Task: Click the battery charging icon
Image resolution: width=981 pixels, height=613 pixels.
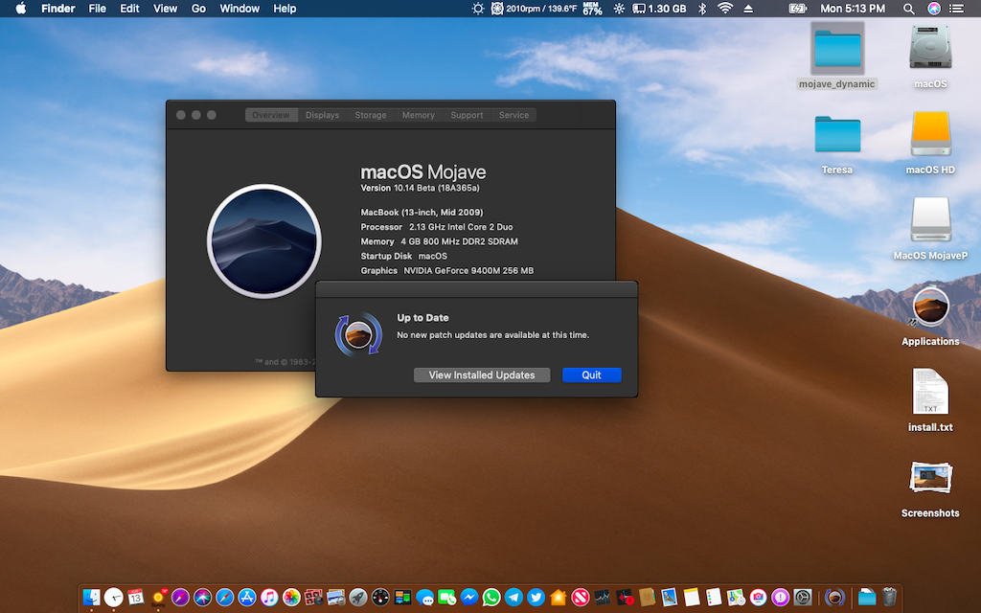Action: pyautogui.click(x=798, y=8)
